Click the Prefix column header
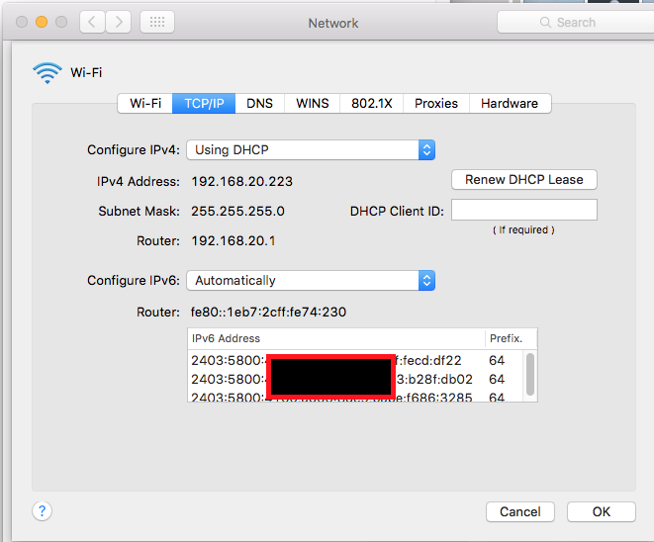This screenshot has width=654, height=542. 511,338
